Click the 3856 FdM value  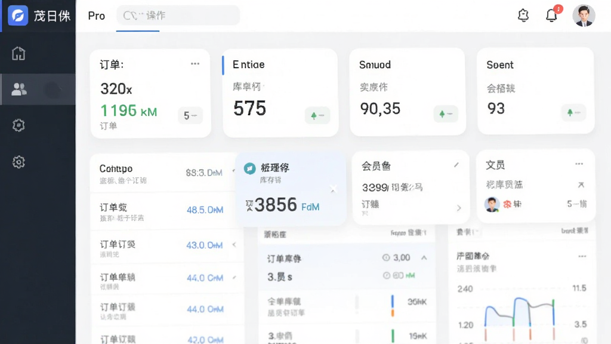click(286, 205)
